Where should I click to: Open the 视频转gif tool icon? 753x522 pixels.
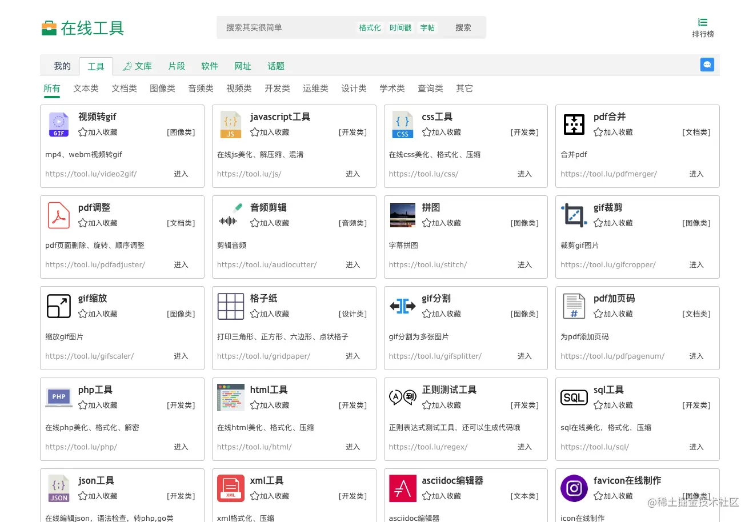(x=59, y=125)
